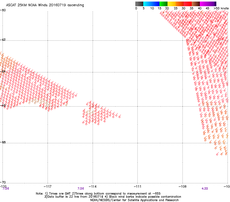This screenshot has height=202, width=230.
Task: Click the purple '7:56' time under -120
Action: (x=6, y=189)
